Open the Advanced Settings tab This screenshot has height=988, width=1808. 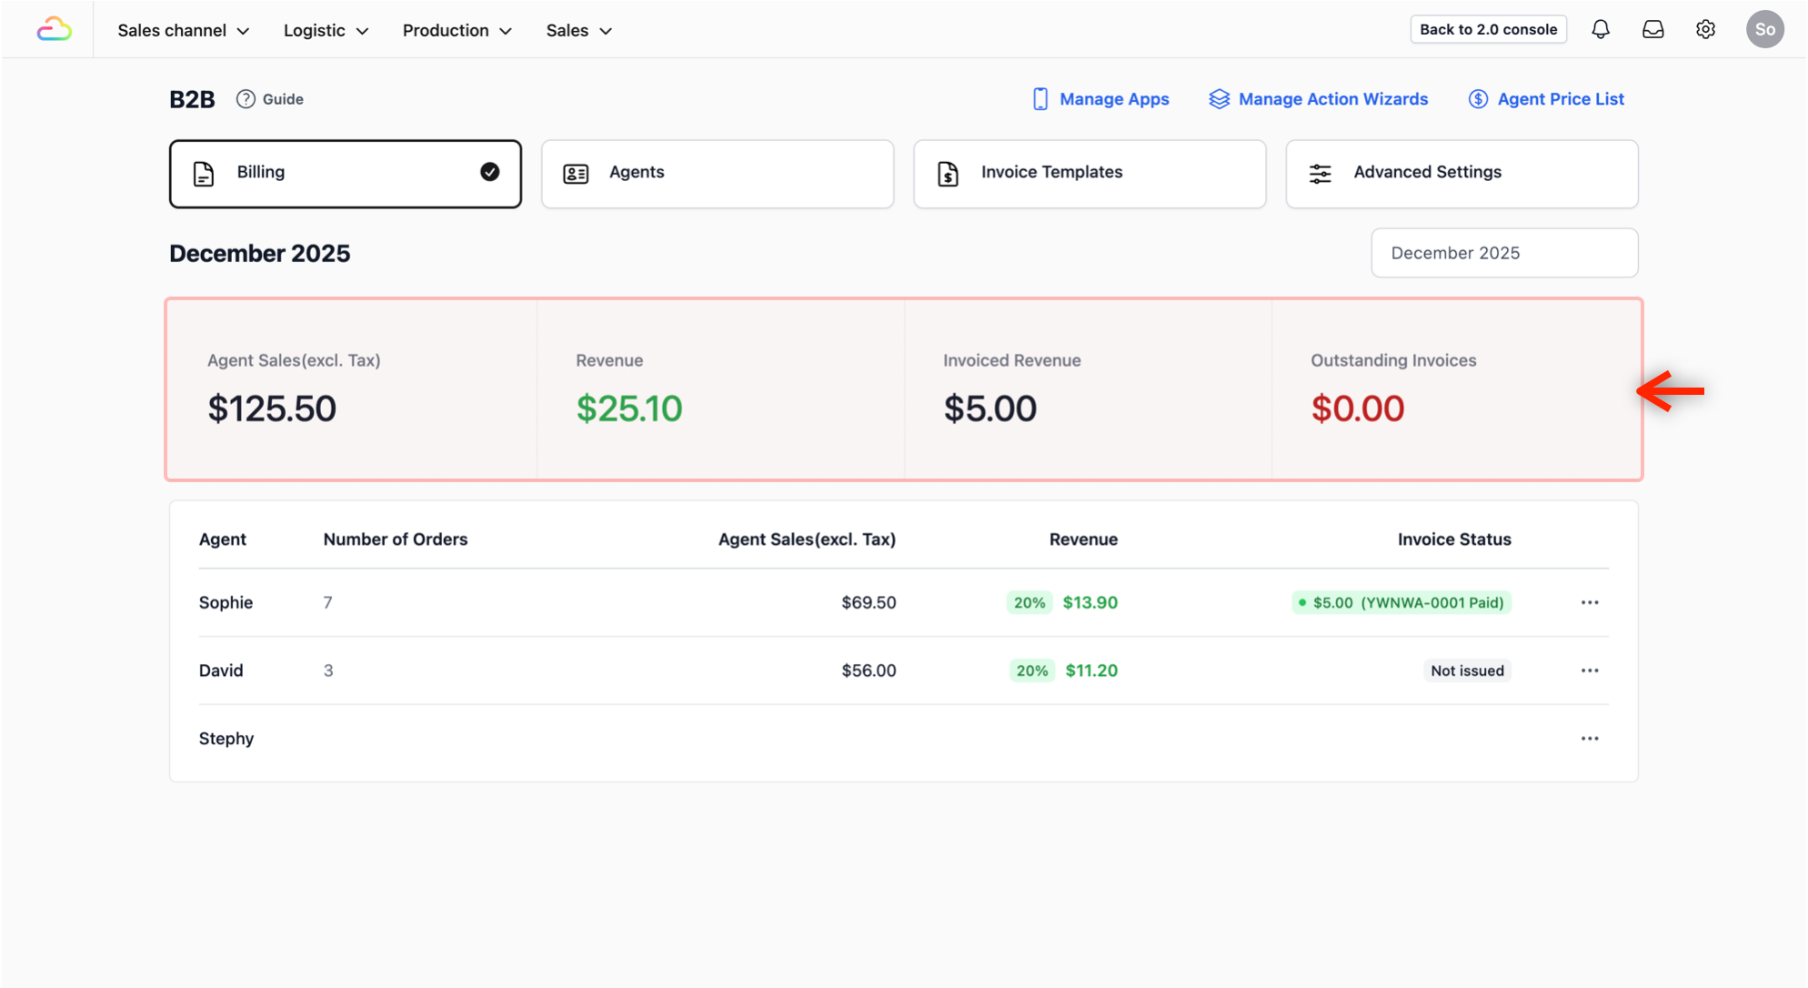tap(1461, 173)
